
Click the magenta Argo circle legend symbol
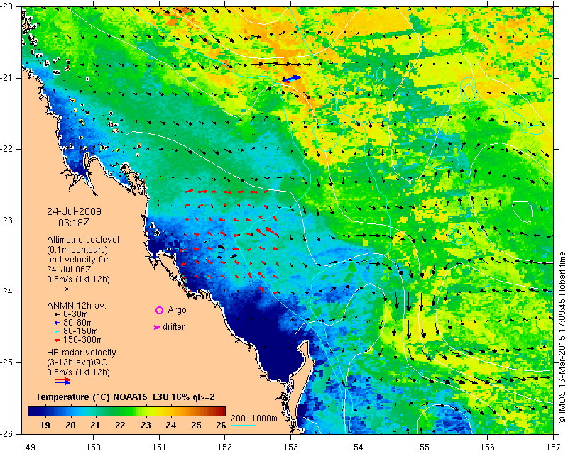[x=159, y=310]
